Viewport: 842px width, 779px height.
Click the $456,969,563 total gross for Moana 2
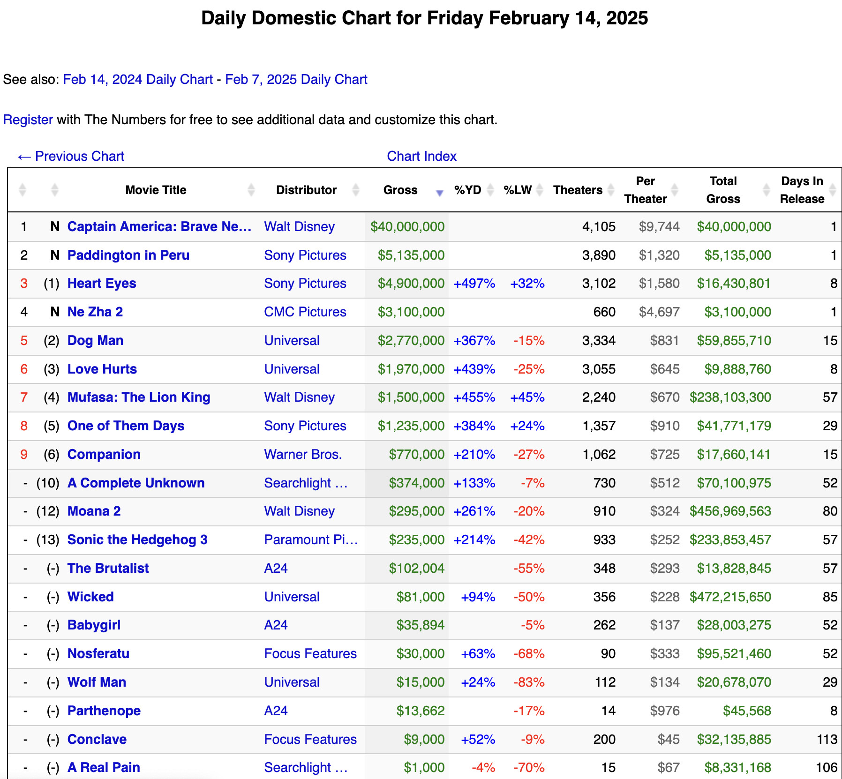click(730, 511)
